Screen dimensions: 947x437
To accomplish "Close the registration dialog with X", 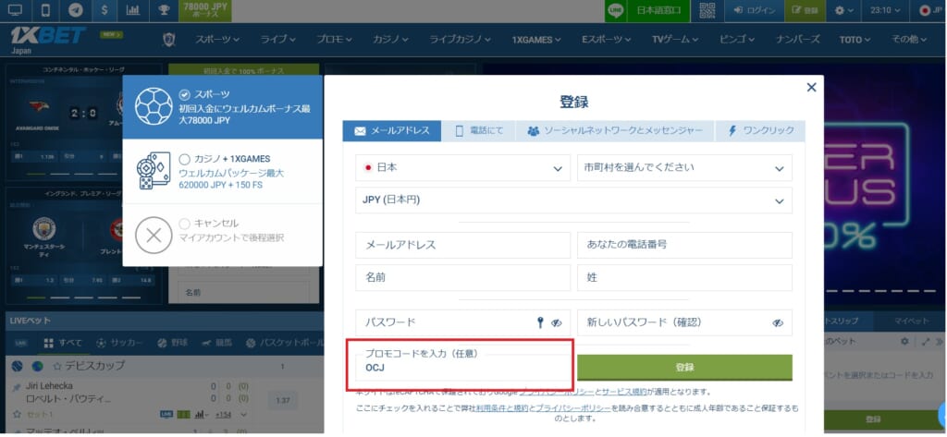I will coord(811,88).
